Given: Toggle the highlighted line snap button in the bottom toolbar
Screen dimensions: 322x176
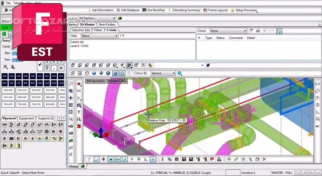Looking at the screenshot, I should click(96, 159).
